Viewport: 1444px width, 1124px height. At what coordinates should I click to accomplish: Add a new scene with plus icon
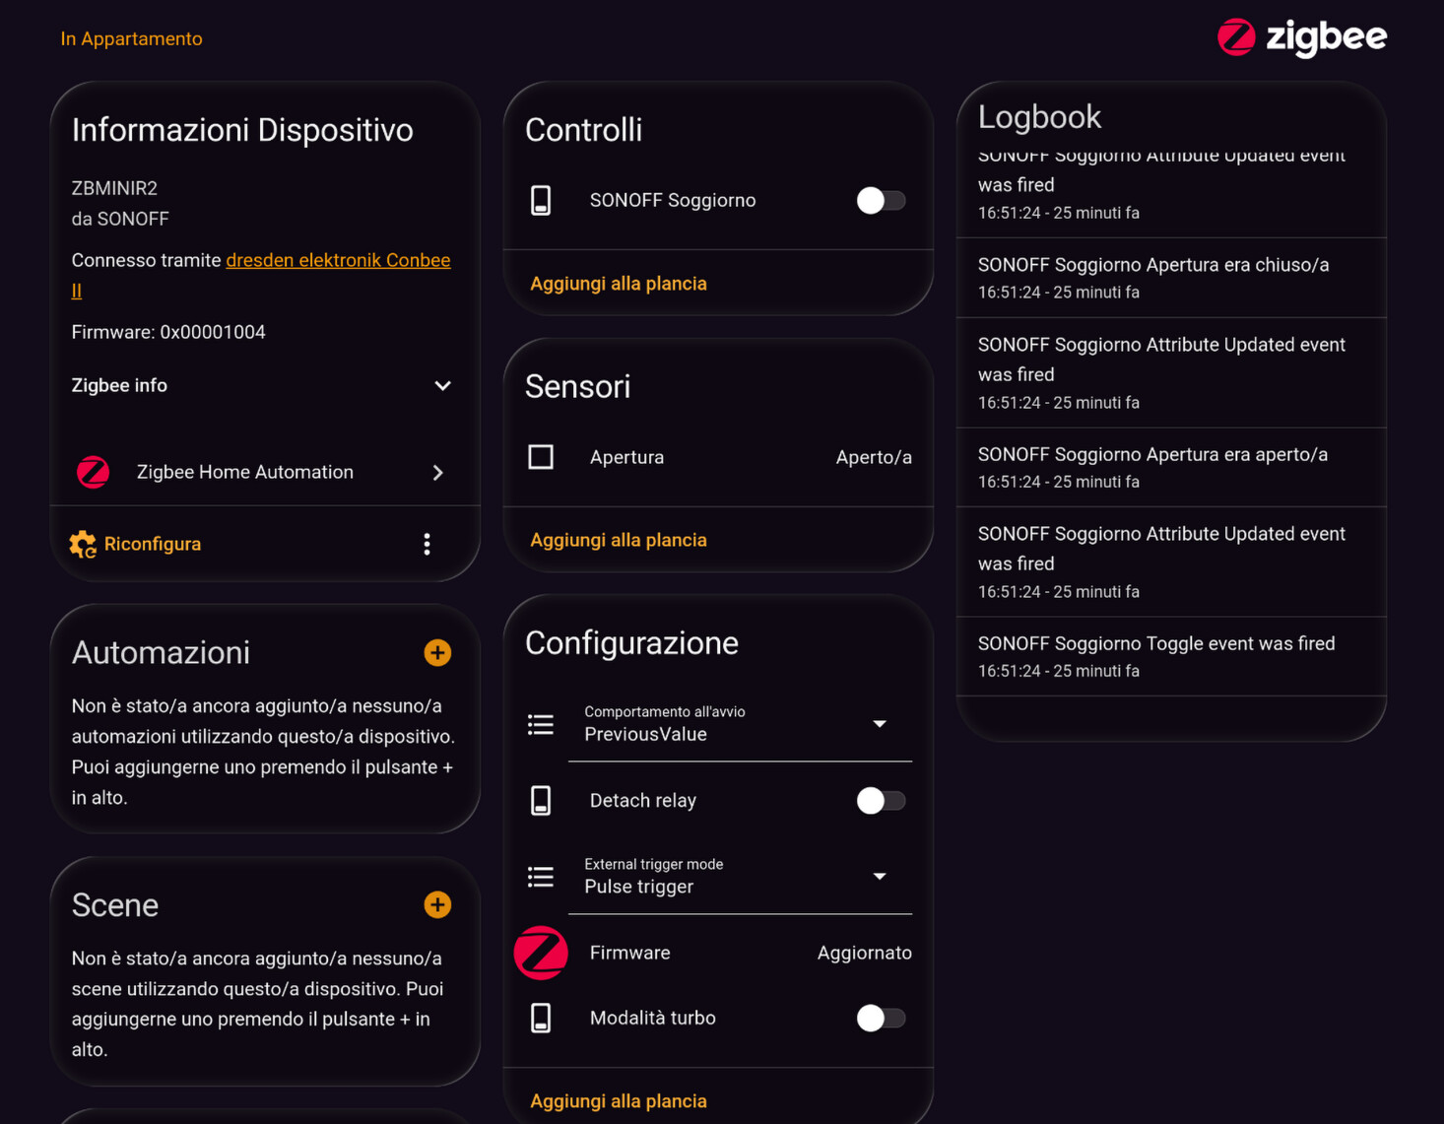[437, 905]
